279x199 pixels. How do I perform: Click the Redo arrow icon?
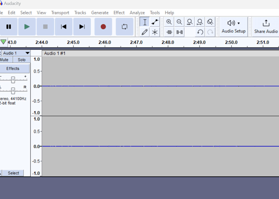click(x=210, y=32)
